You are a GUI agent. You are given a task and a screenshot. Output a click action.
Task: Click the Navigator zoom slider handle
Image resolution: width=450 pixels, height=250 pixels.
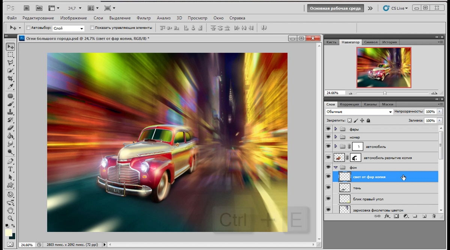385,93
